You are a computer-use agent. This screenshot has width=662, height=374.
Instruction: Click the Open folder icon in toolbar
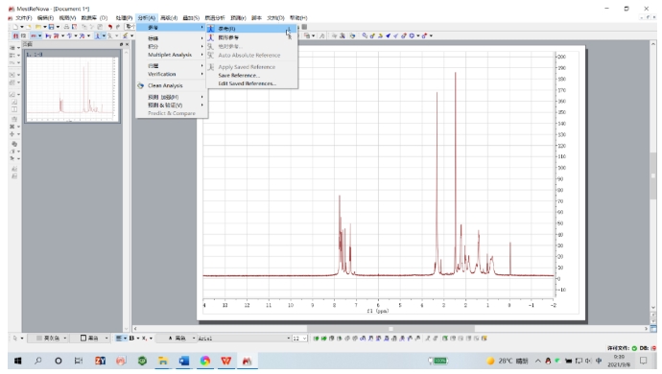coord(38,27)
